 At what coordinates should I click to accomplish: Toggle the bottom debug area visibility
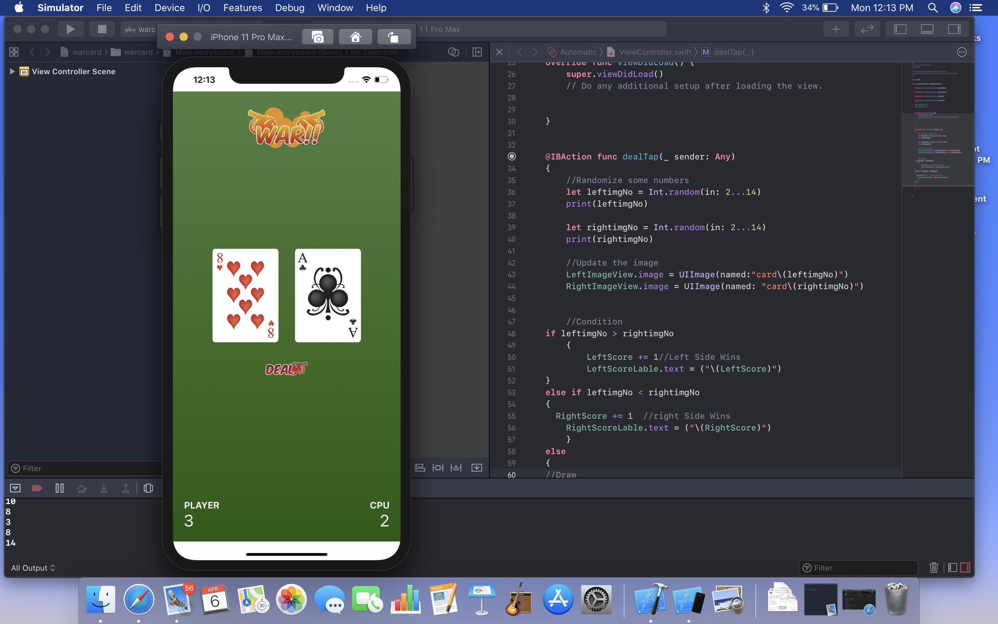927,29
